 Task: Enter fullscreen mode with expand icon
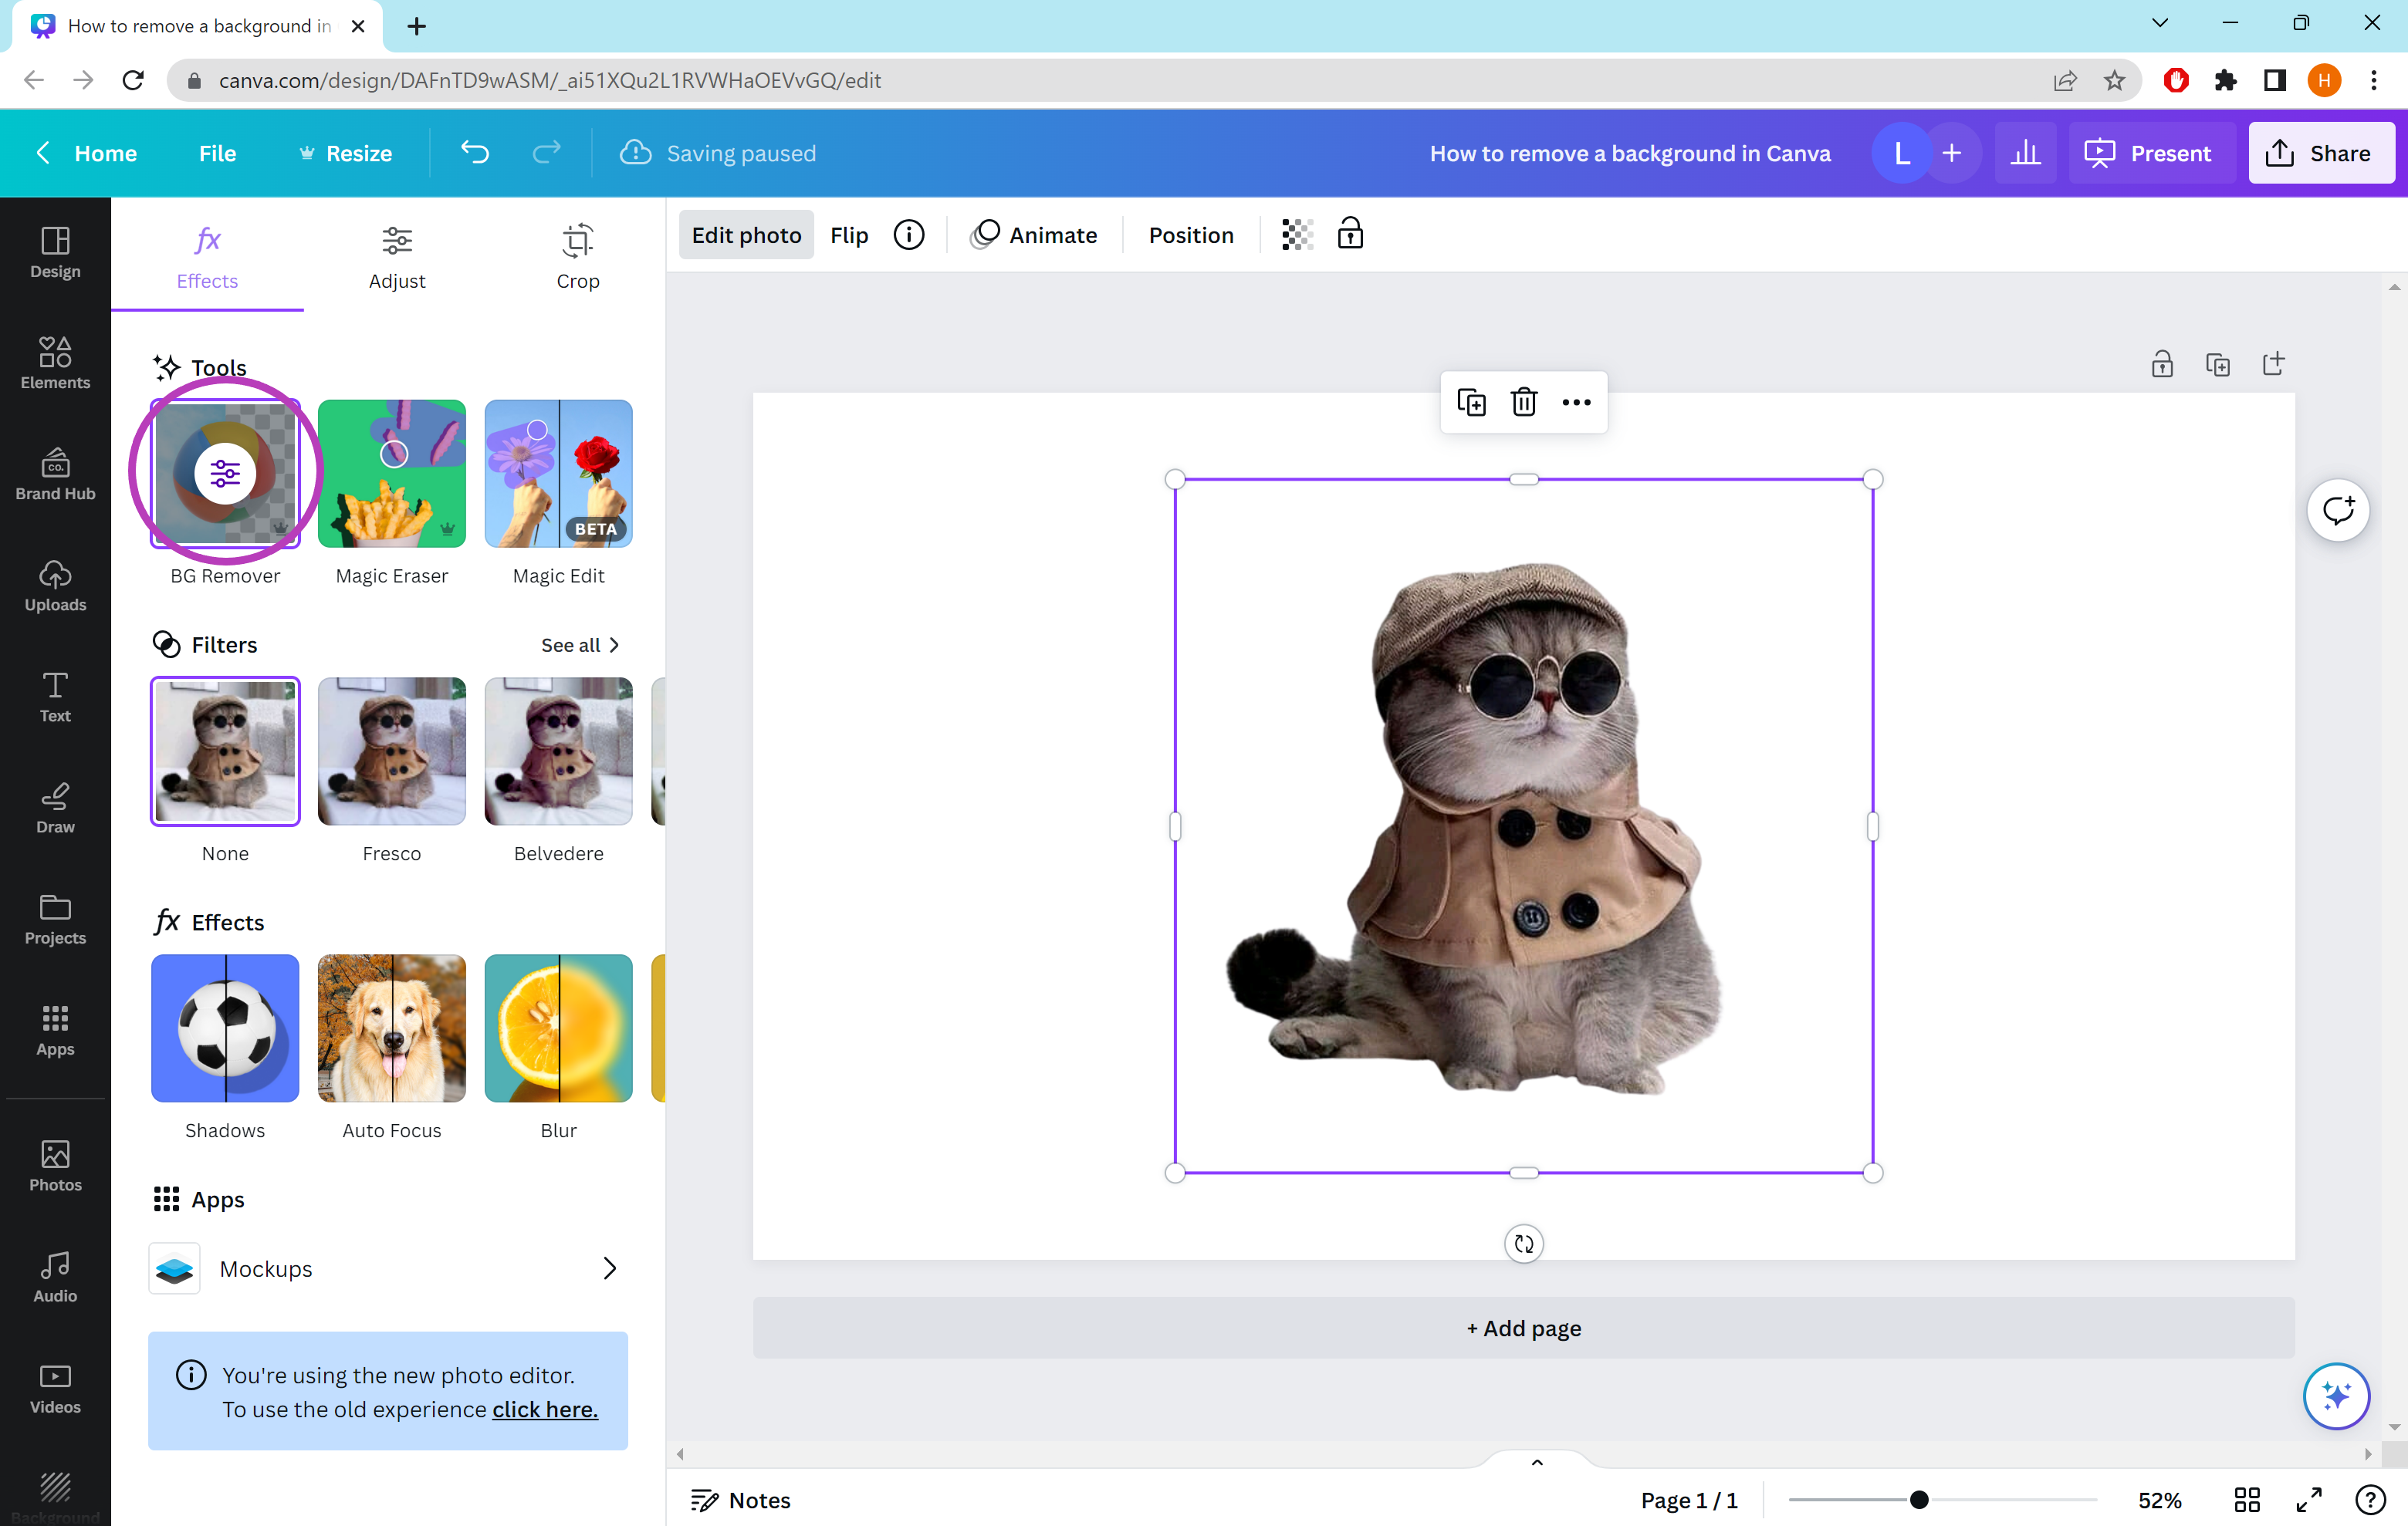pos(2308,1499)
